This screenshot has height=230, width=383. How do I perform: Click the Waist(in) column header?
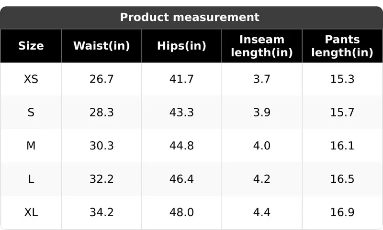point(101,46)
